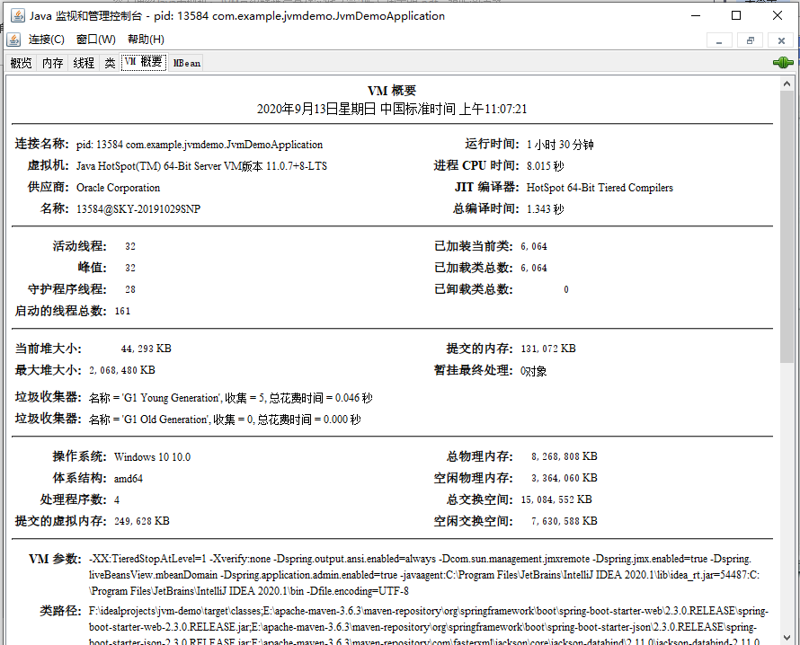Viewport: 800px width, 645px height.
Task: Open the 帮助(H) menu
Action: click(146, 40)
